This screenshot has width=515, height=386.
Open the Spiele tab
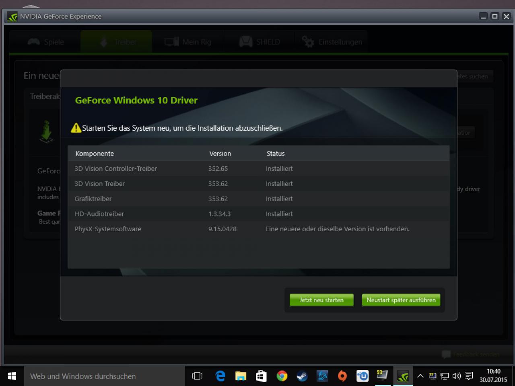(45, 42)
